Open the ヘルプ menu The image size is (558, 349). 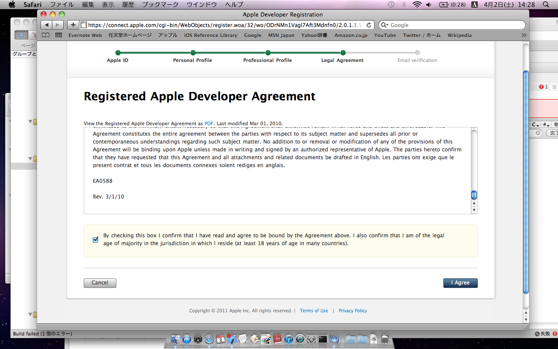tap(234, 4)
